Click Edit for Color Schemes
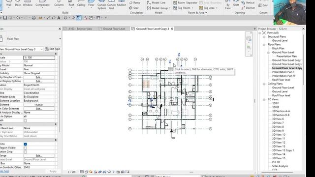The image size is (315, 177). [x=39, y=109]
